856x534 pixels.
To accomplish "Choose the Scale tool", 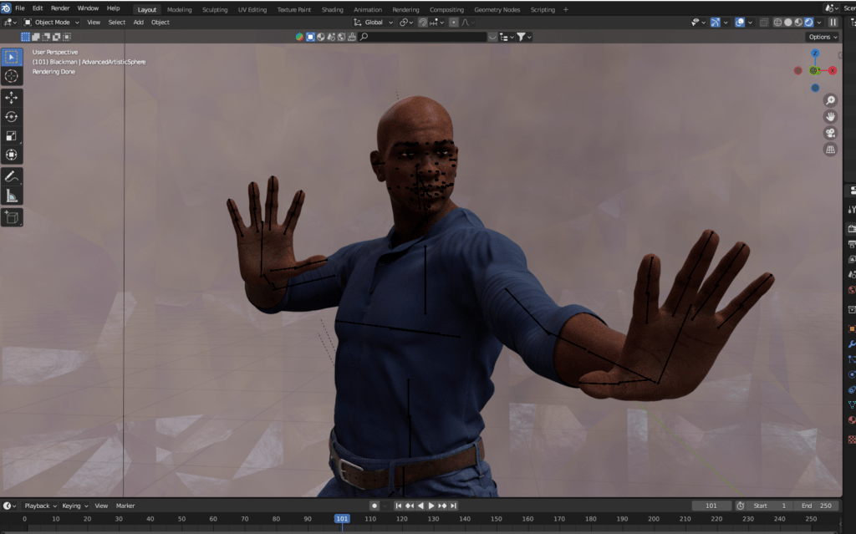I will (12, 136).
